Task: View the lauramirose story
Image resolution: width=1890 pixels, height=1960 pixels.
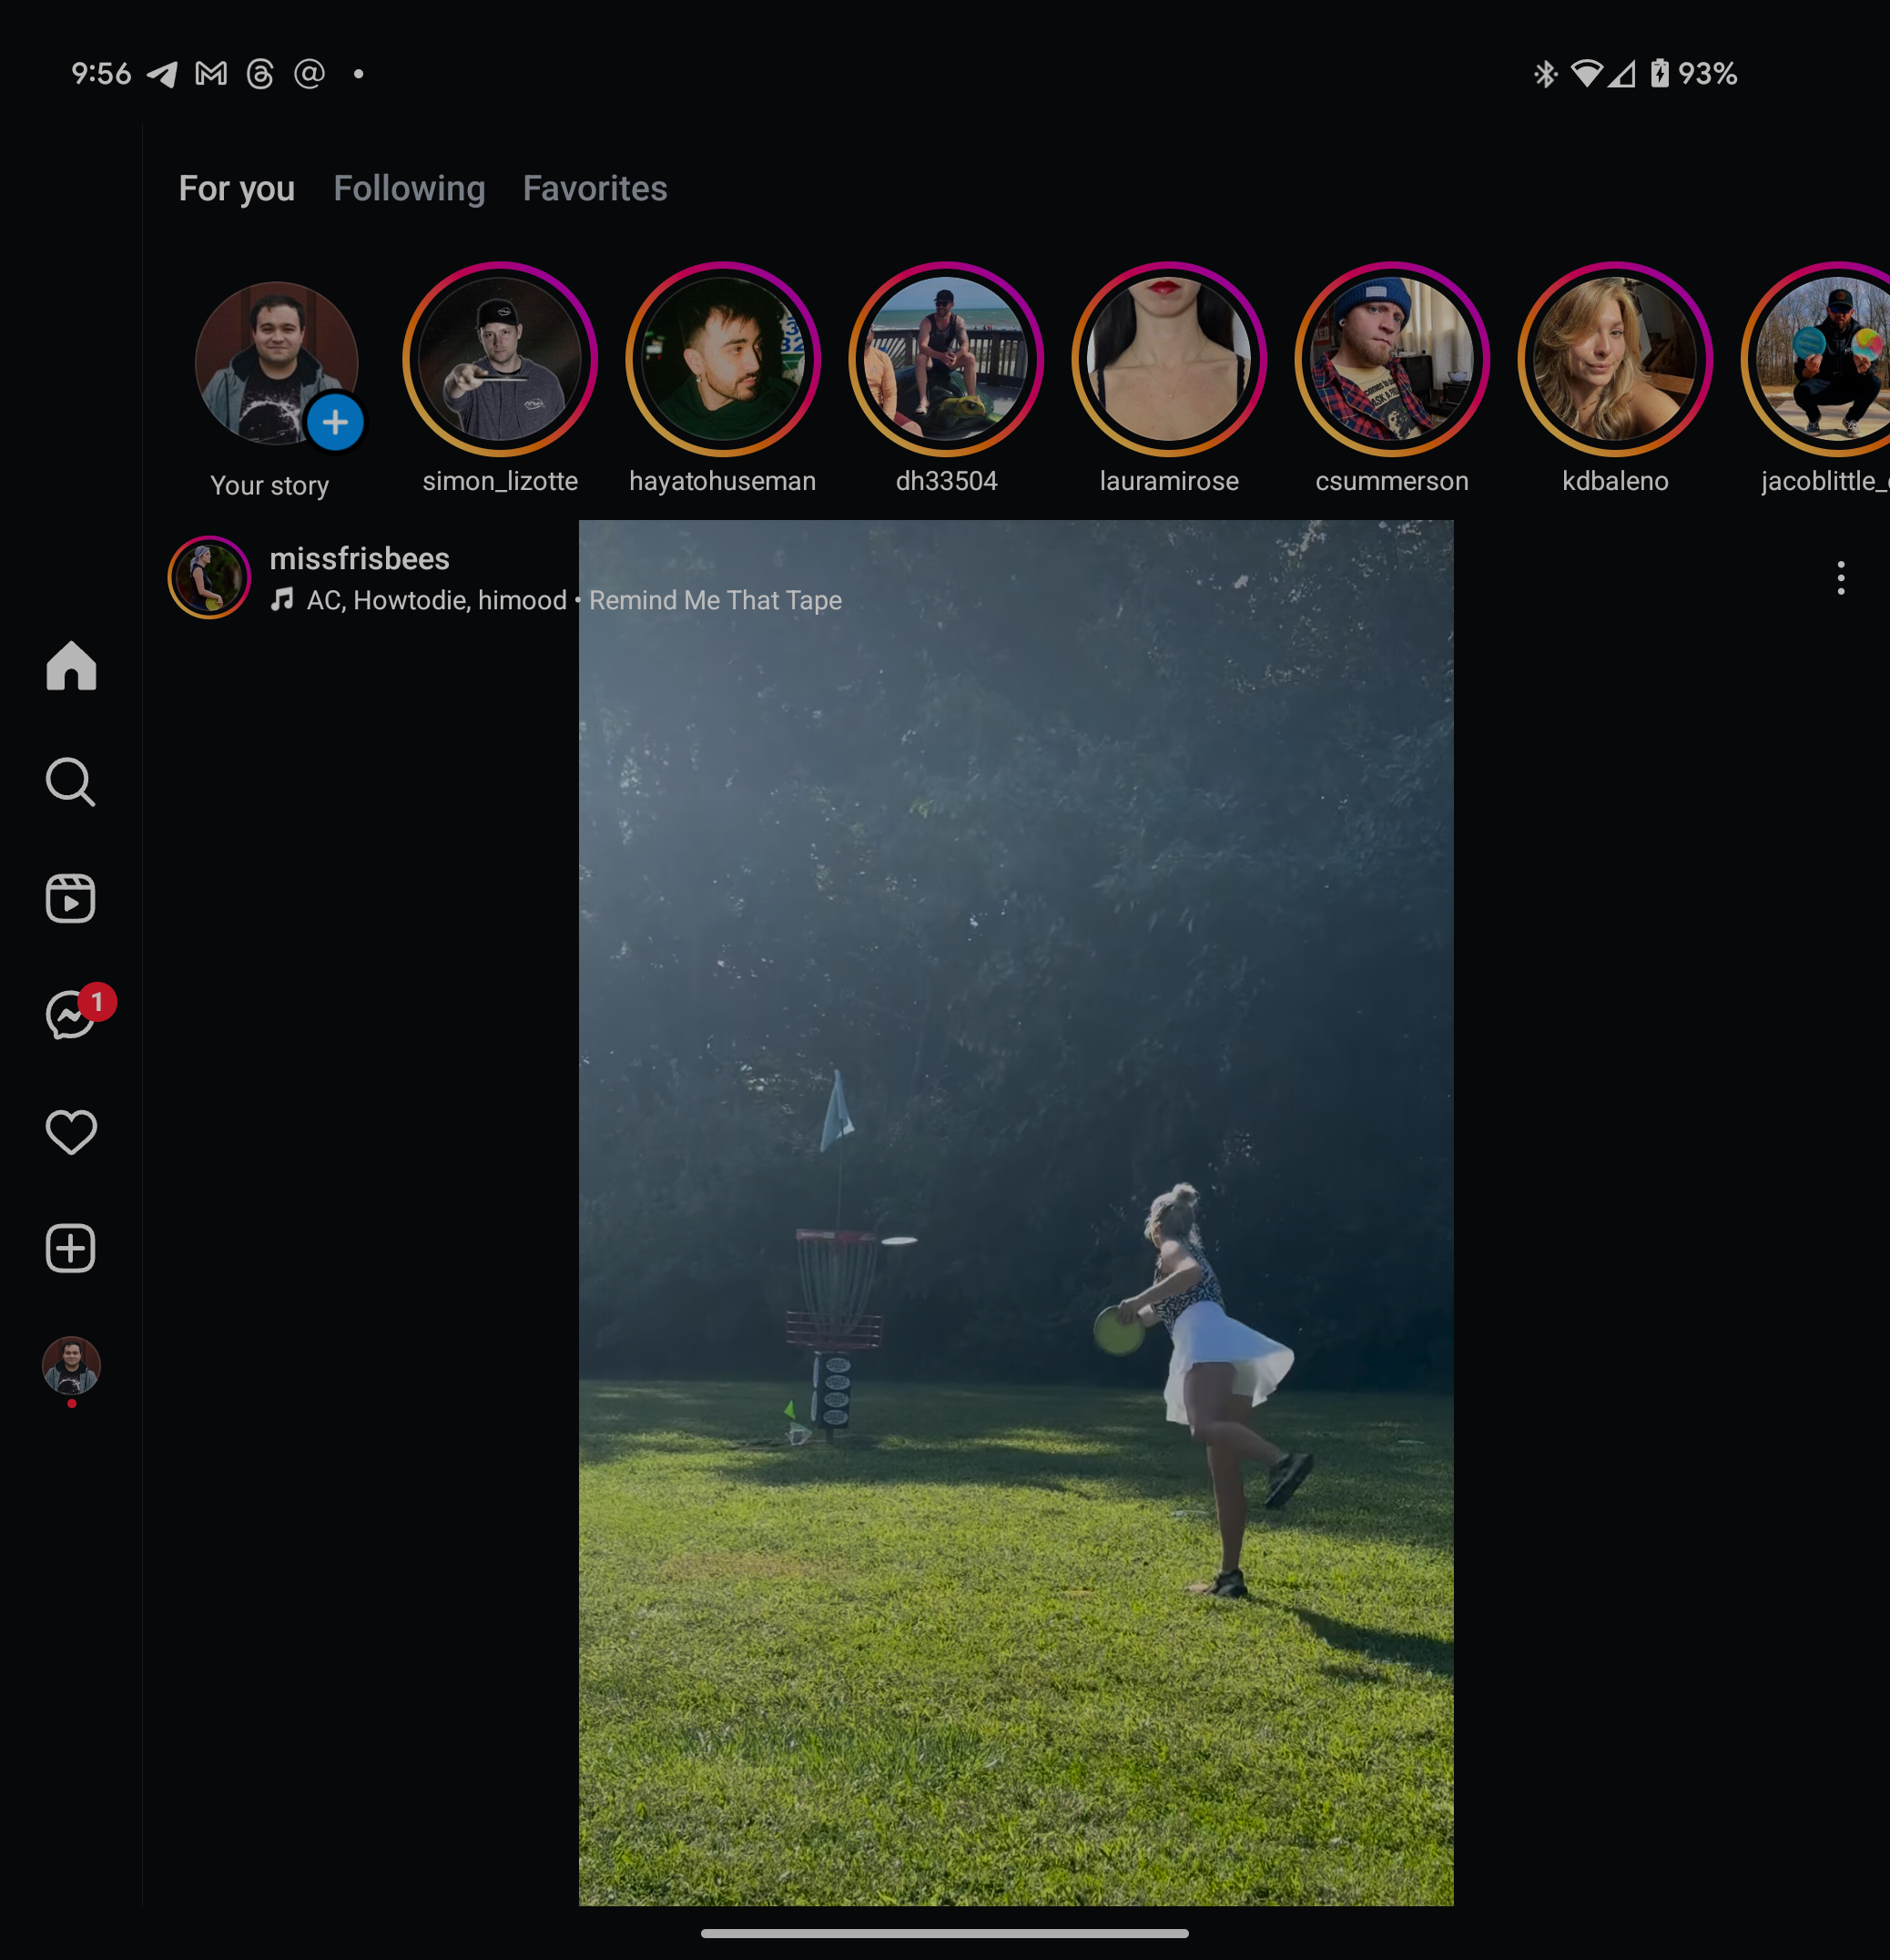Action: (x=1168, y=360)
